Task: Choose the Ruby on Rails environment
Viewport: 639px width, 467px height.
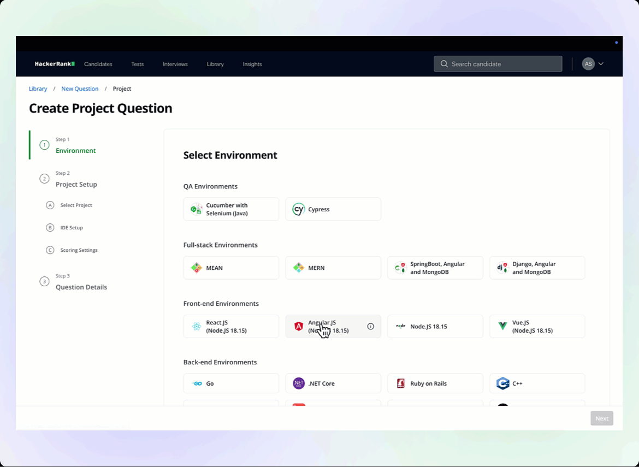Action: tap(435, 383)
